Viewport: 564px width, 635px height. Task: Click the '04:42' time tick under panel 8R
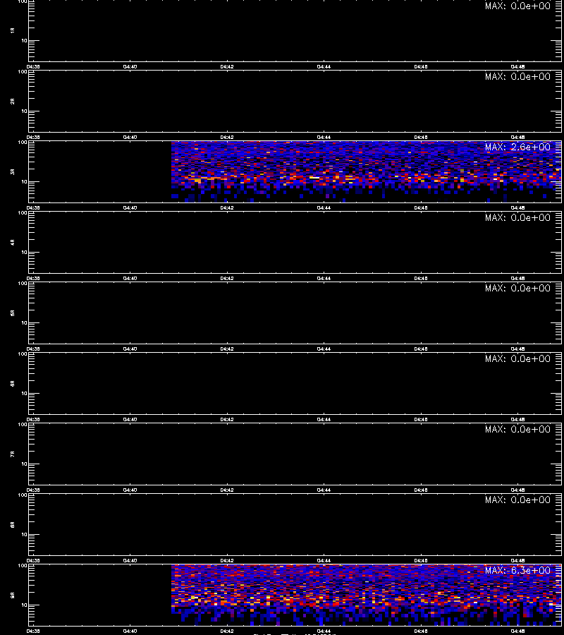coord(226,560)
